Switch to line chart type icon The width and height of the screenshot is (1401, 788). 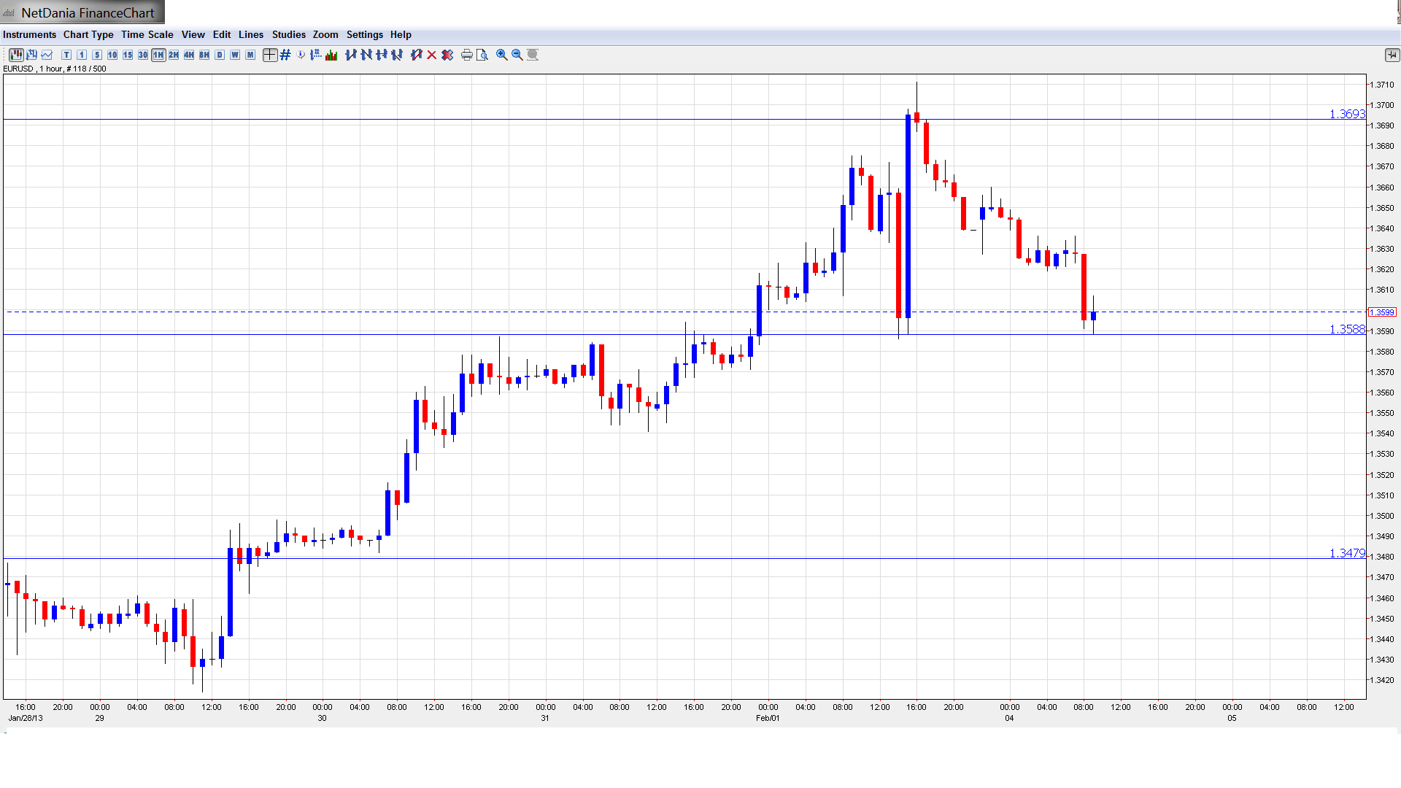click(47, 55)
